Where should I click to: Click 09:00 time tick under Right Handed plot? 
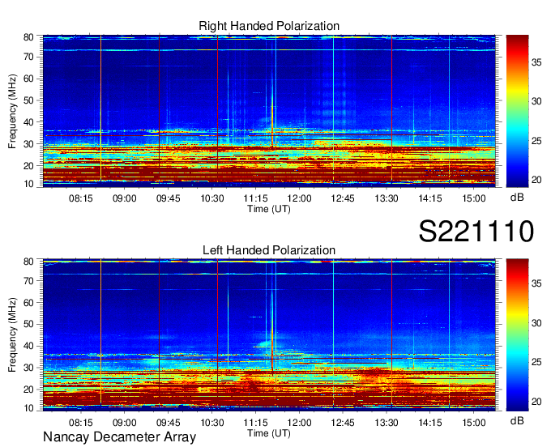(125, 198)
